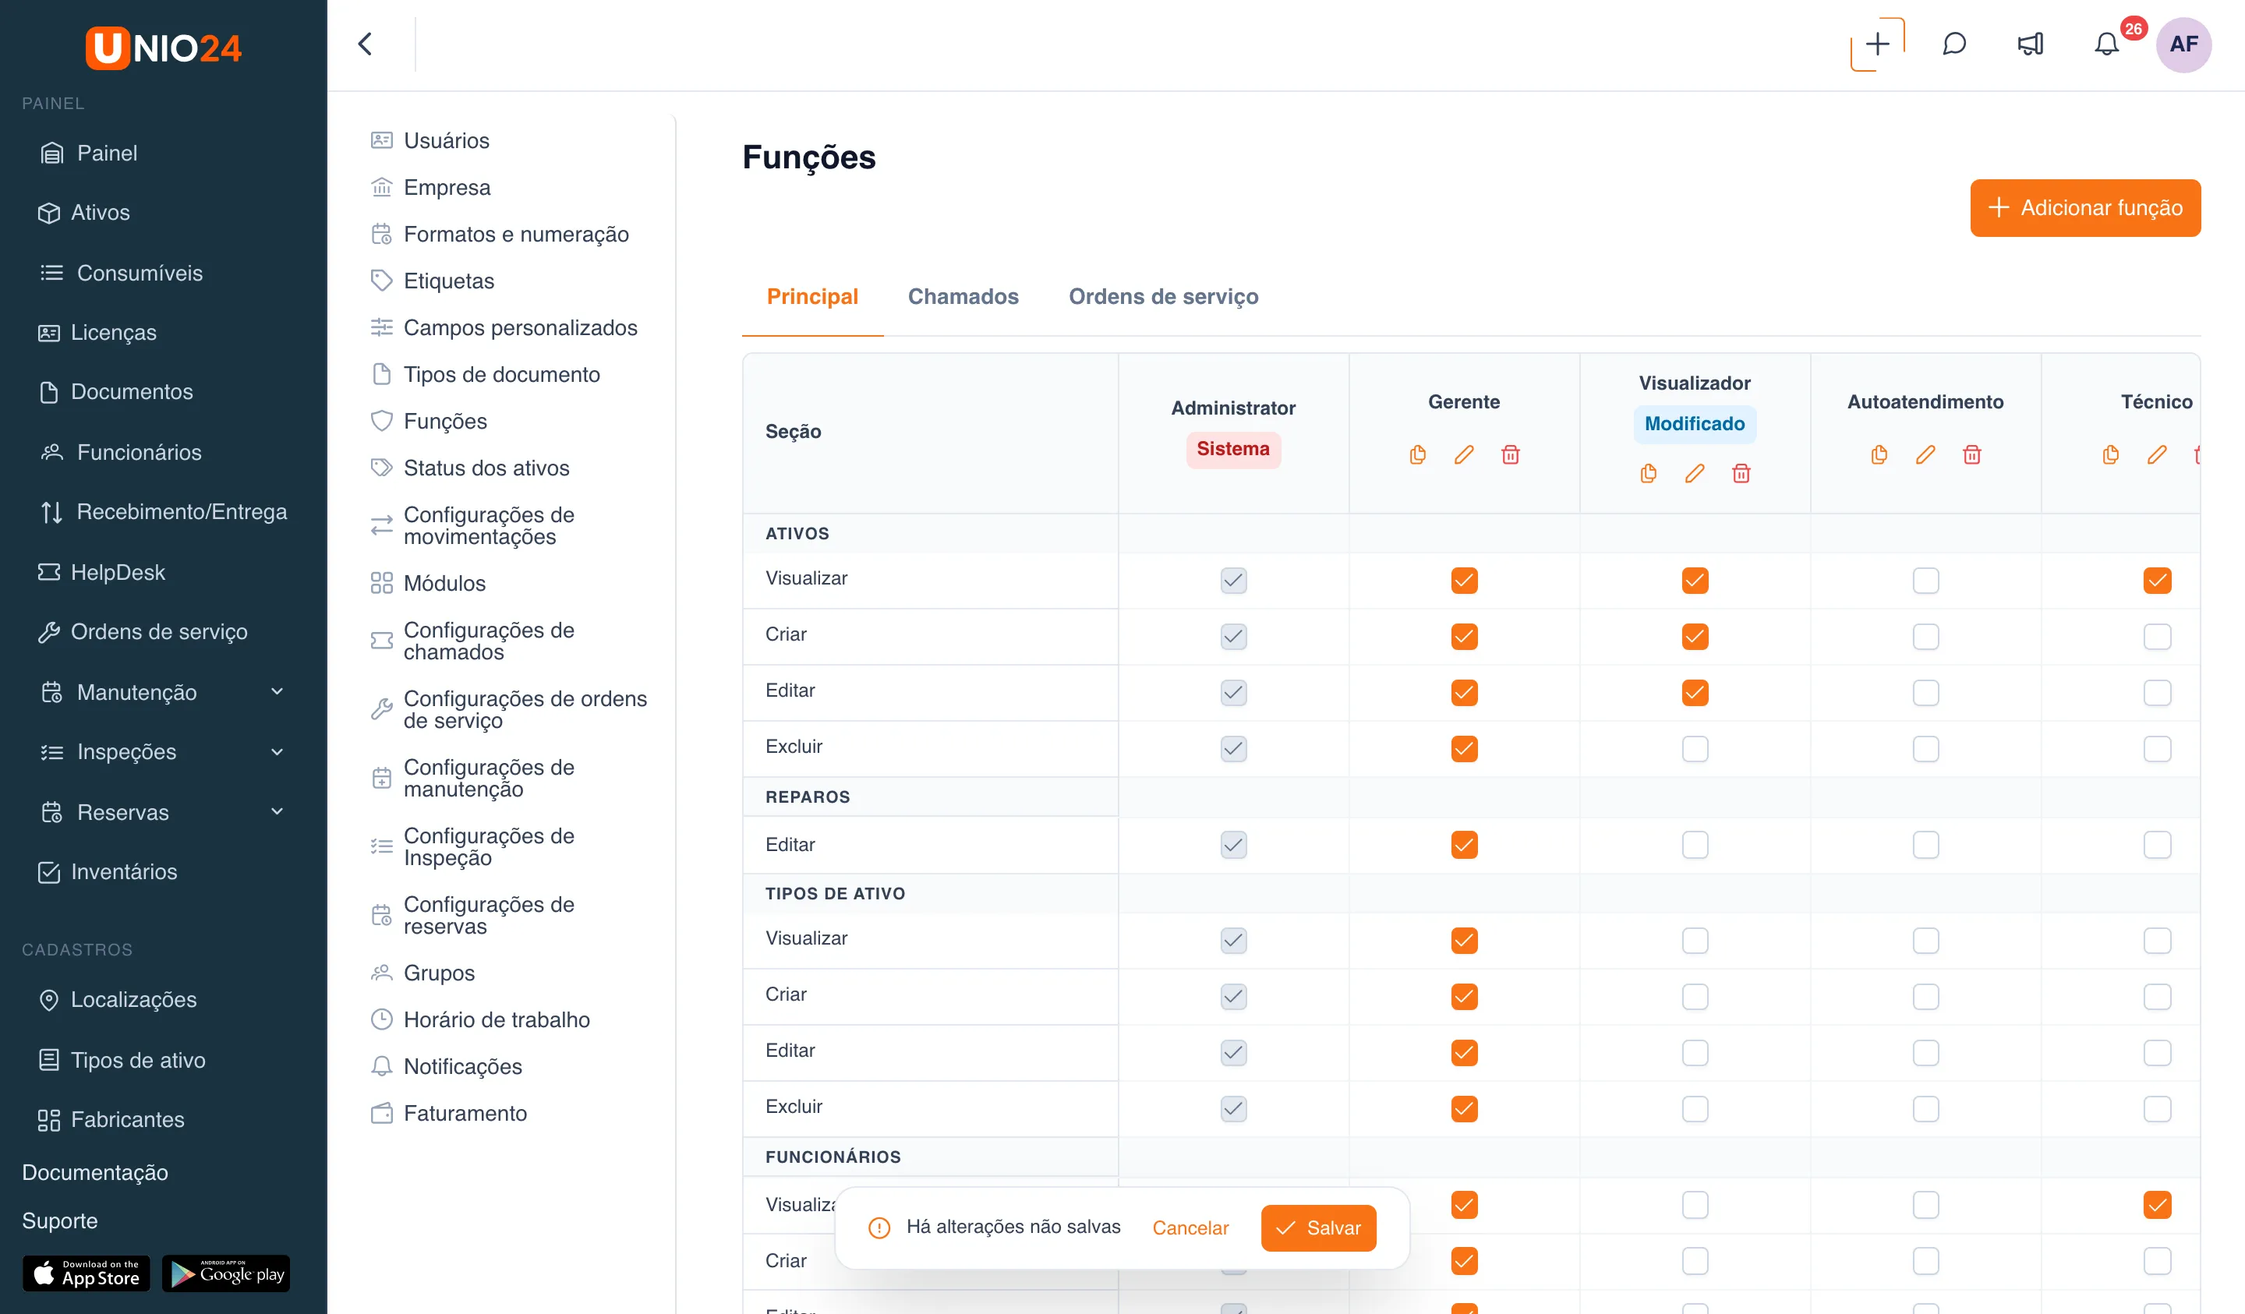Screen dimensions: 2245x1314
Task: Open the notifications bell with 26 badge
Action: [2107, 44]
